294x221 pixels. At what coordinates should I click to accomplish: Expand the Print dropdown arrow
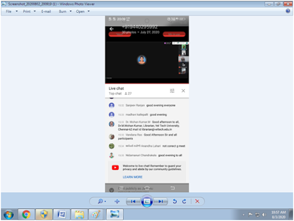[35, 11]
